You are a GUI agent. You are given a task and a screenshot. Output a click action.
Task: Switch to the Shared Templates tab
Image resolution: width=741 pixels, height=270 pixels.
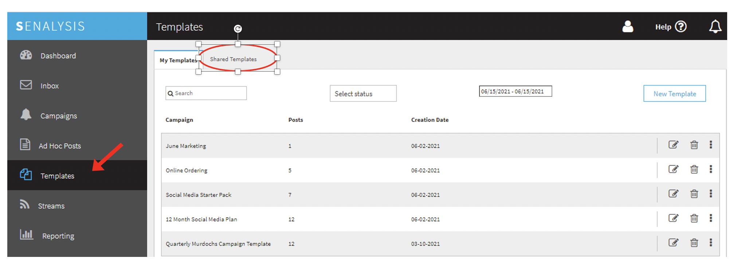coord(233,59)
